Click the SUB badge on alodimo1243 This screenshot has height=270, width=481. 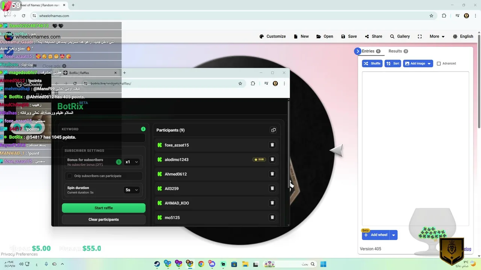259,159
